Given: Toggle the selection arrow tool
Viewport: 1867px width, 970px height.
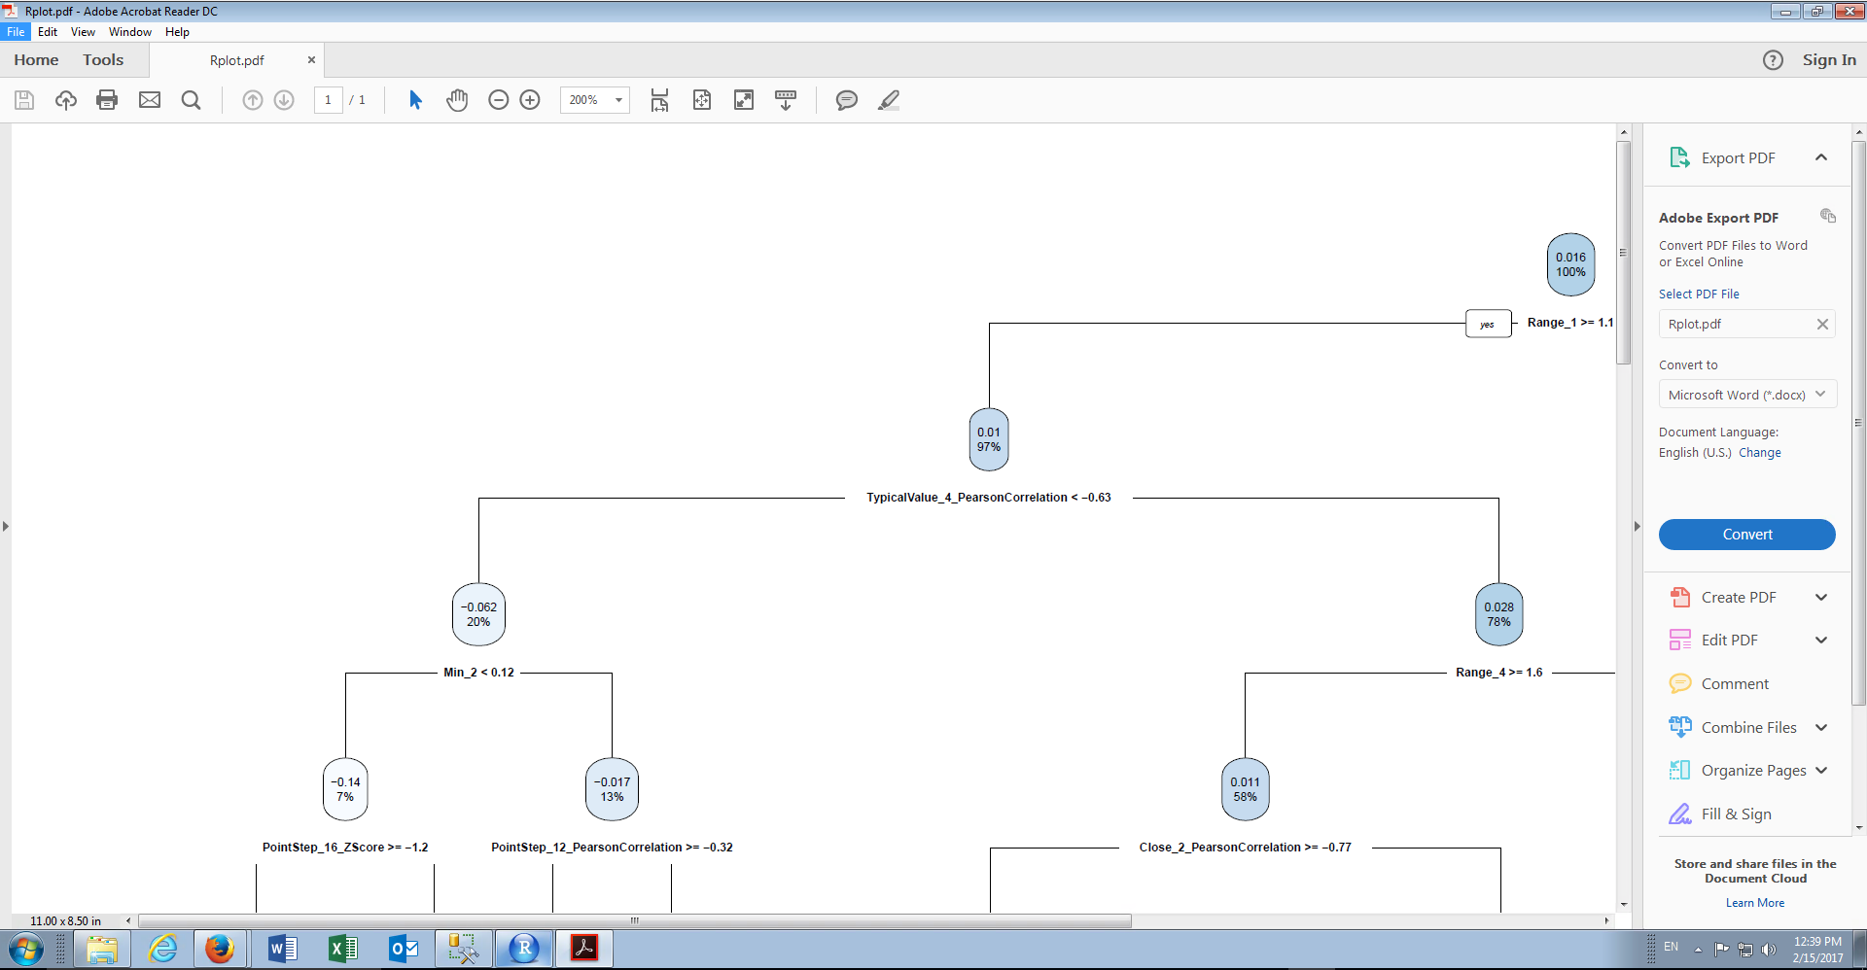Looking at the screenshot, I should (415, 100).
